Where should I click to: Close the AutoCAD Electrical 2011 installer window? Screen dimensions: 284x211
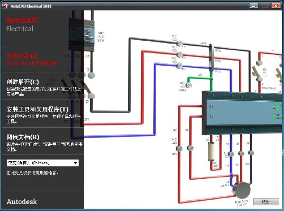pos(276,6)
